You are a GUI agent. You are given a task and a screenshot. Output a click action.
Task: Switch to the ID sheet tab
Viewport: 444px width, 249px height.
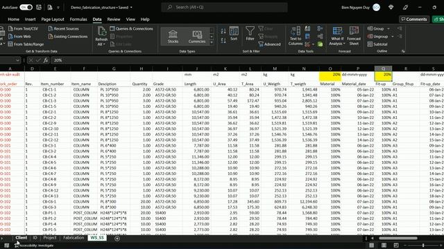(x=35, y=238)
